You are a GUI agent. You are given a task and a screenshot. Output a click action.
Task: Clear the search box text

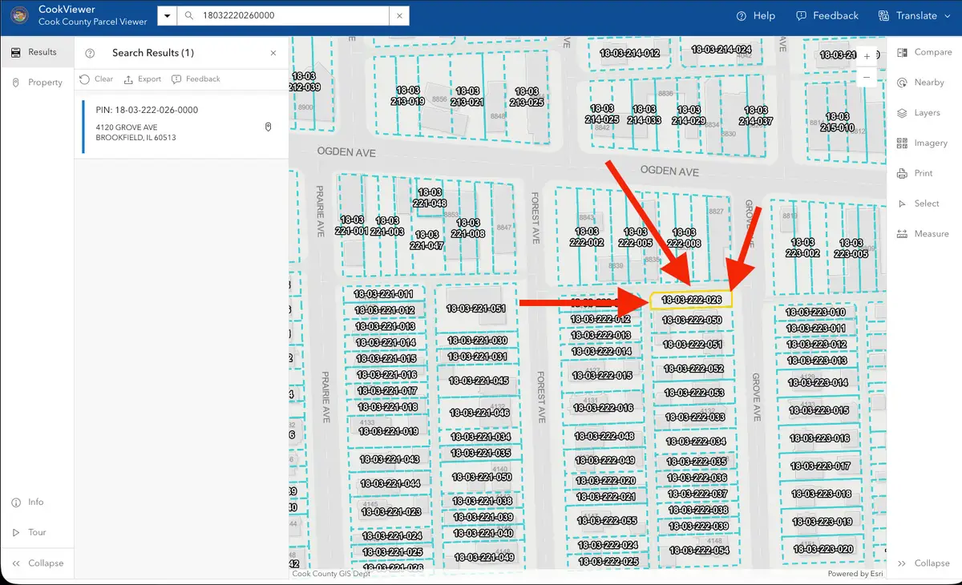(x=399, y=16)
